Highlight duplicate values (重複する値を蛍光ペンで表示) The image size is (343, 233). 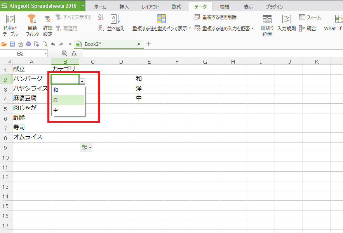pos(162,23)
